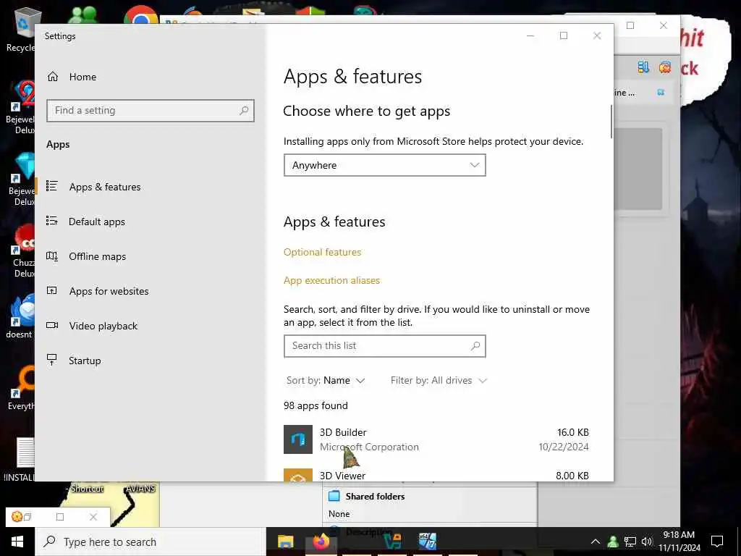Viewport: 741px width, 556px height.
Task: Close the Settings window
Action: pyautogui.click(x=597, y=36)
